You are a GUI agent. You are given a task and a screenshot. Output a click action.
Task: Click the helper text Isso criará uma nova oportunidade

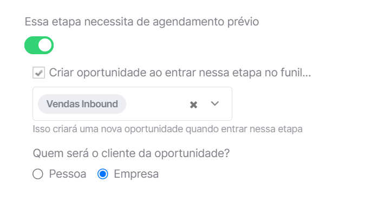point(167,129)
